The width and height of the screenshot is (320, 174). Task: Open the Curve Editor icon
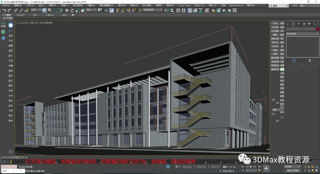point(195,10)
